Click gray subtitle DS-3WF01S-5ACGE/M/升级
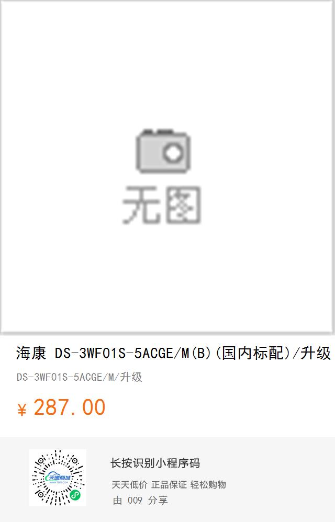This screenshot has width=335, height=522. click(79, 377)
